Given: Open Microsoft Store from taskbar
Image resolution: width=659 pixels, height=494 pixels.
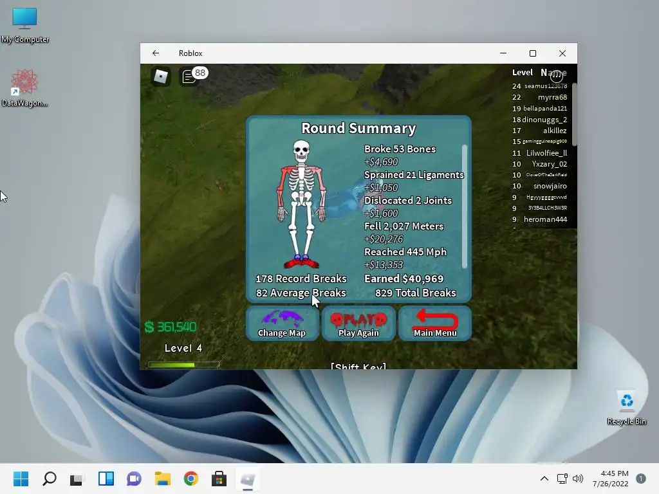Looking at the screenshot, I should 219,479.
